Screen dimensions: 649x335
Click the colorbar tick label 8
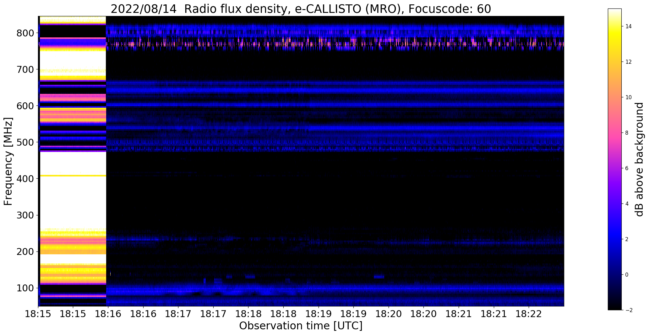pyautogui.click(x=627, y=133)
